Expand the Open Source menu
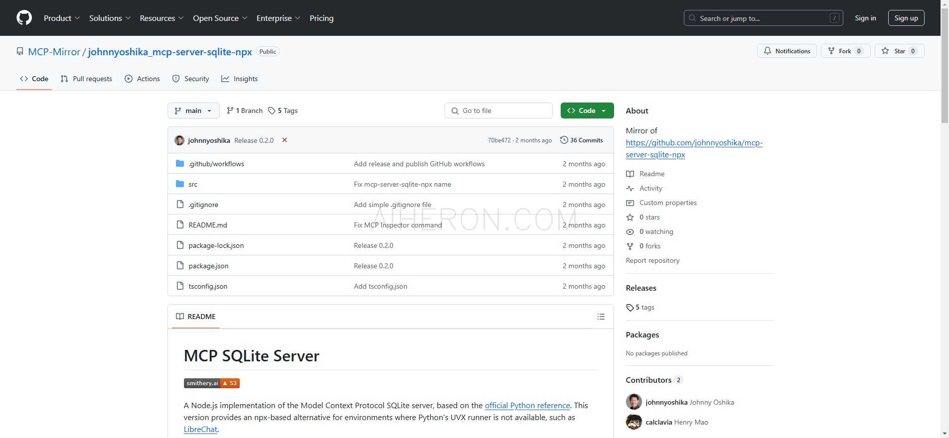 (220, 18)
